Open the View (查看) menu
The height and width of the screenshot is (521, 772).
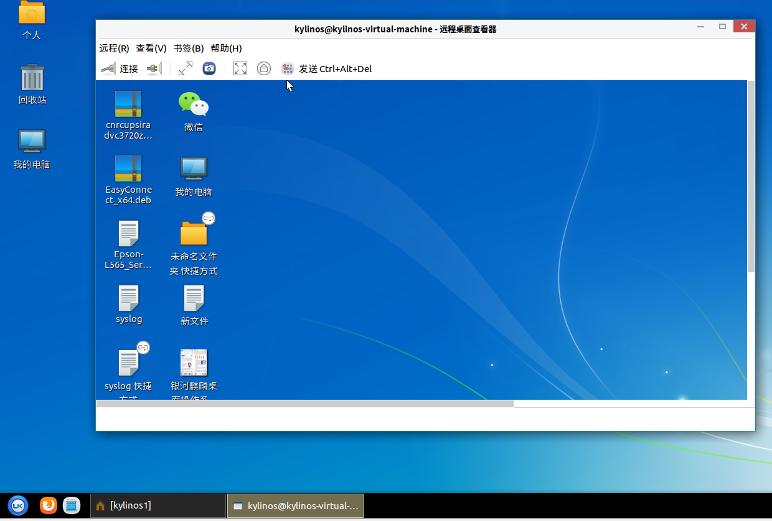[x=151, y=48]
